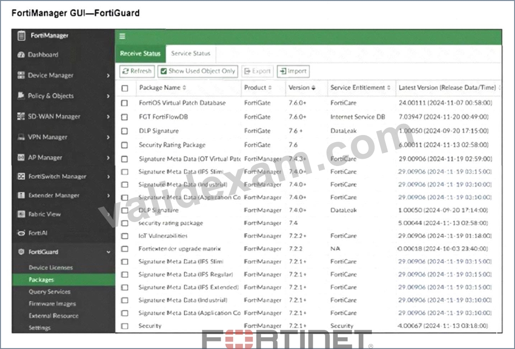Select the Device Manager icon in sidebar
Viewport: 515px width, 349px height.
(x=21, y=75)
